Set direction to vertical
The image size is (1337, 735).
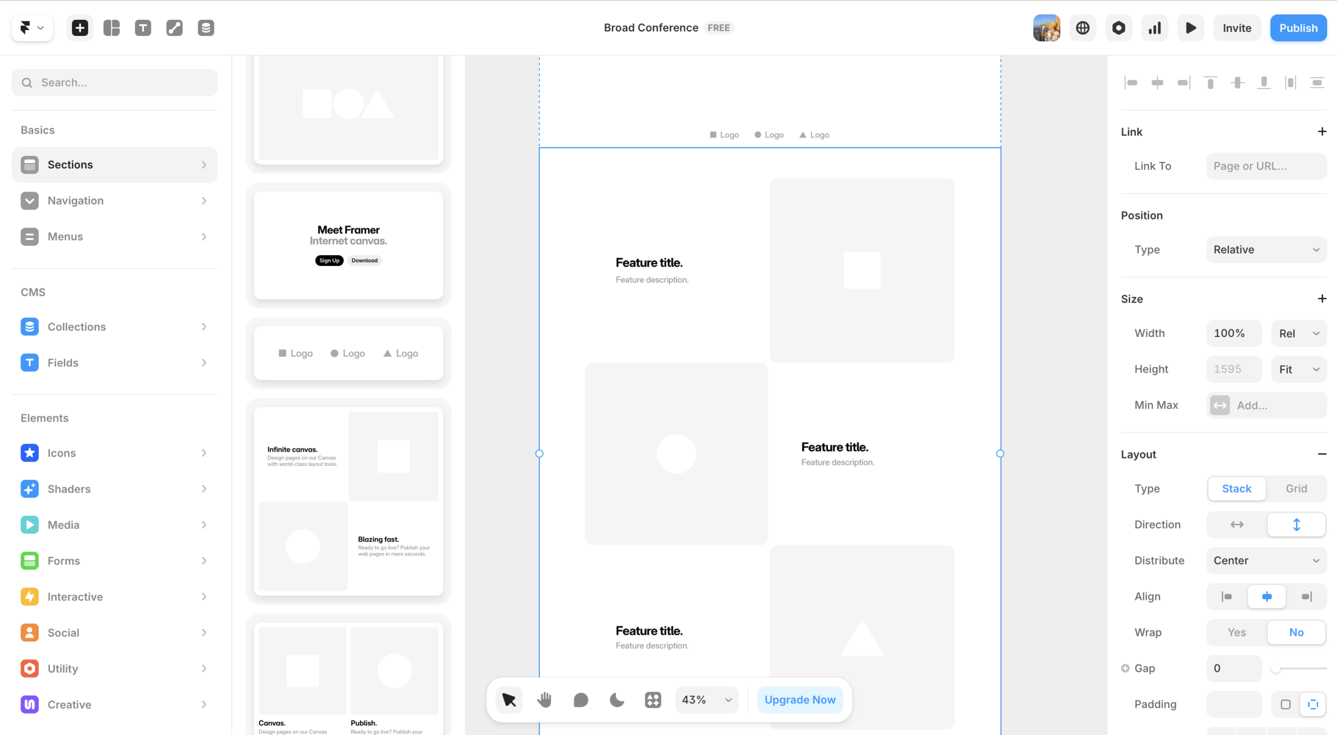(1296, 524)
